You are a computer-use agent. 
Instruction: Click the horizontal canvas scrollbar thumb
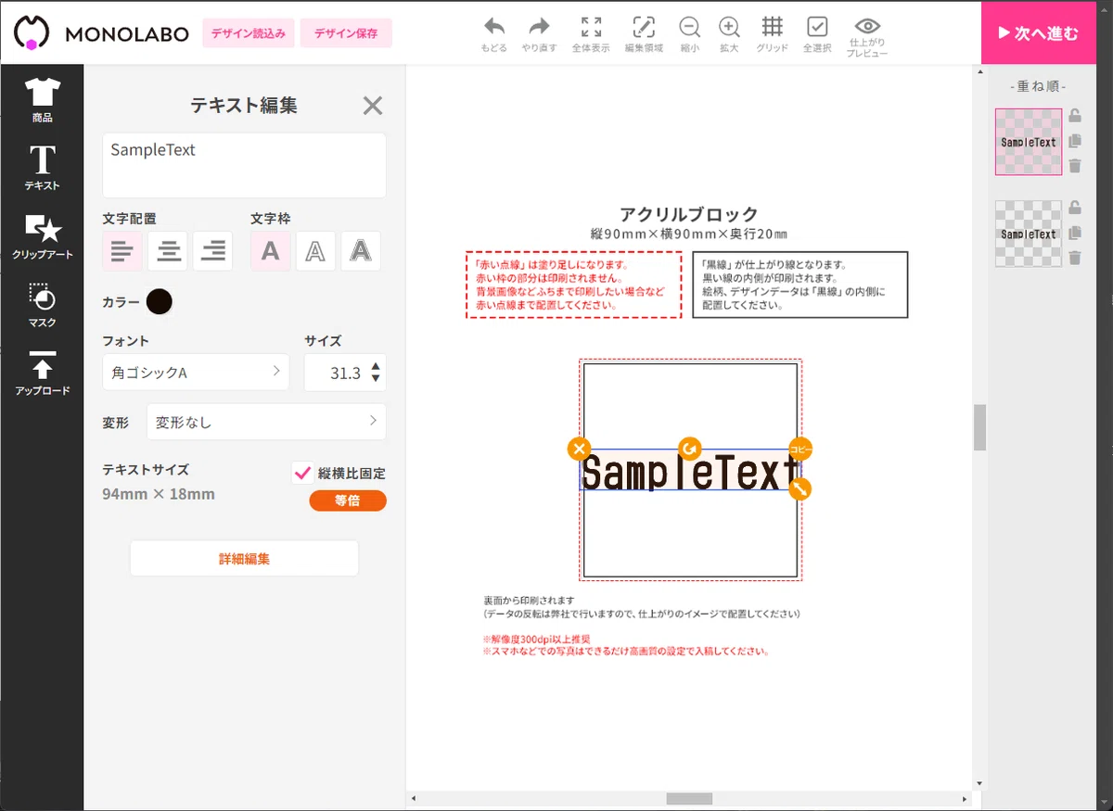[689, 798]
